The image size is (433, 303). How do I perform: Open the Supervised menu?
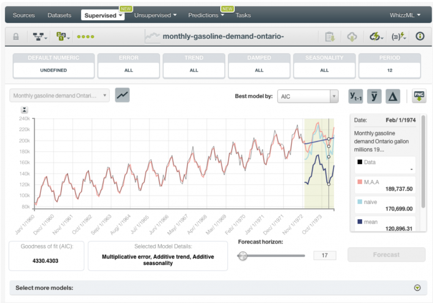point(103,15)
